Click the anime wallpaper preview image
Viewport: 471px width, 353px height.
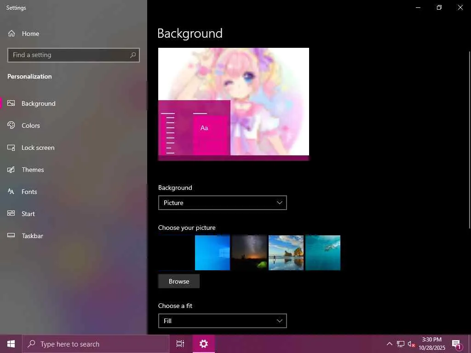[x=233, y=104]
